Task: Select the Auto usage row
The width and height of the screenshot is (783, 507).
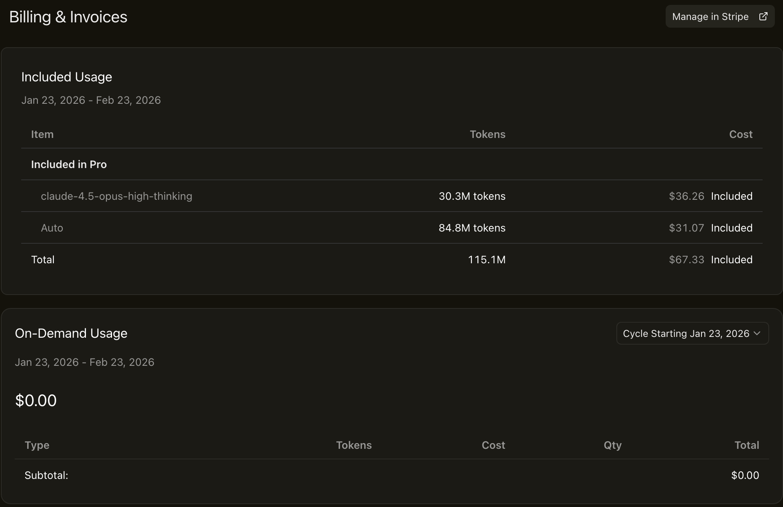Action: 52,228
